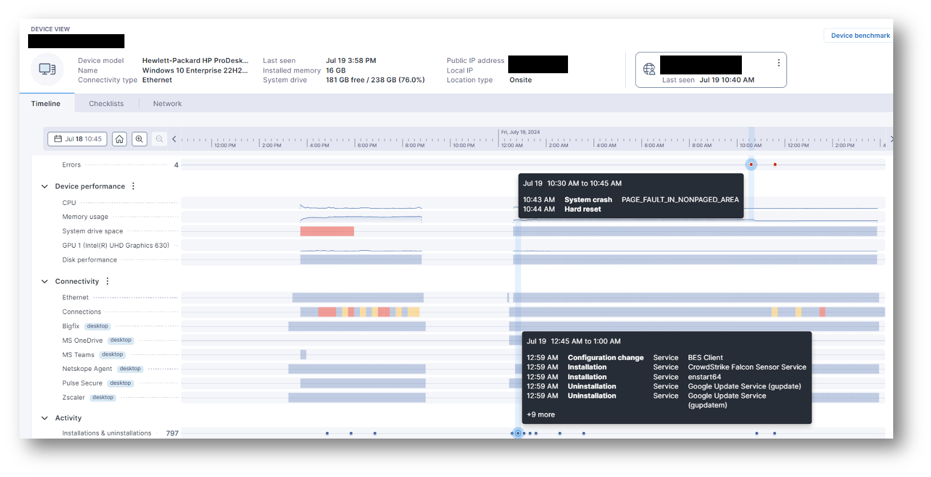Select the highlighted installation event marker
Viewport: 931px width, 477px height.
click(x=518, y=434)
